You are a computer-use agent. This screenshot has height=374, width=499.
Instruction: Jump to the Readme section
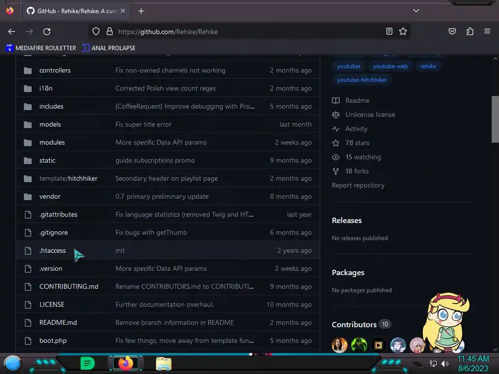pyautogui.click(x=351, y=100)
